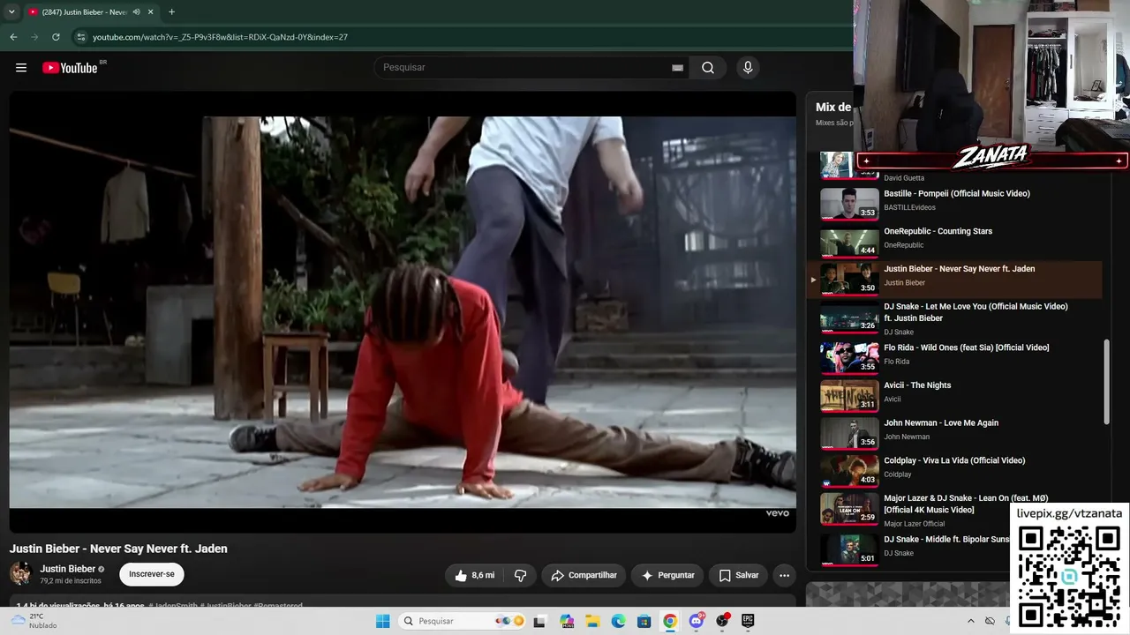Open the Lean On thumbnail
1130x635 pixels.
coord(849,509)
